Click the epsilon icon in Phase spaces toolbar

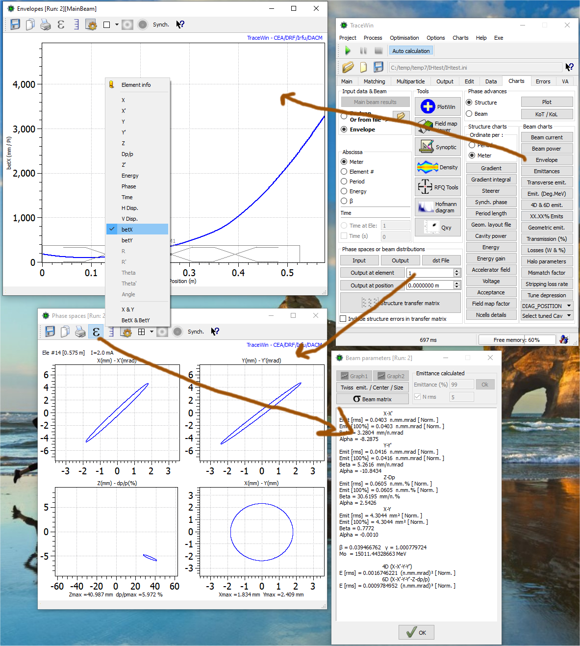[96, 332]
